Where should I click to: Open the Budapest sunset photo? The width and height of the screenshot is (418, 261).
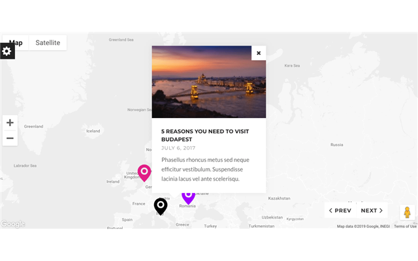pyautogui.click(x=209, y=82)
